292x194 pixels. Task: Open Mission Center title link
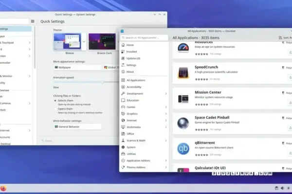tap(208, 92)
